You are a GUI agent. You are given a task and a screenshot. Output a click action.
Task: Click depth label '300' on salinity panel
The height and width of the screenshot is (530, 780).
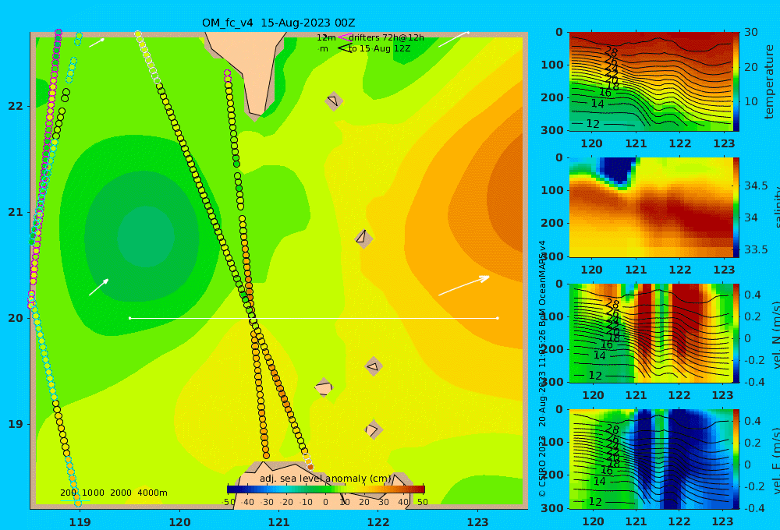click(552, 256)
